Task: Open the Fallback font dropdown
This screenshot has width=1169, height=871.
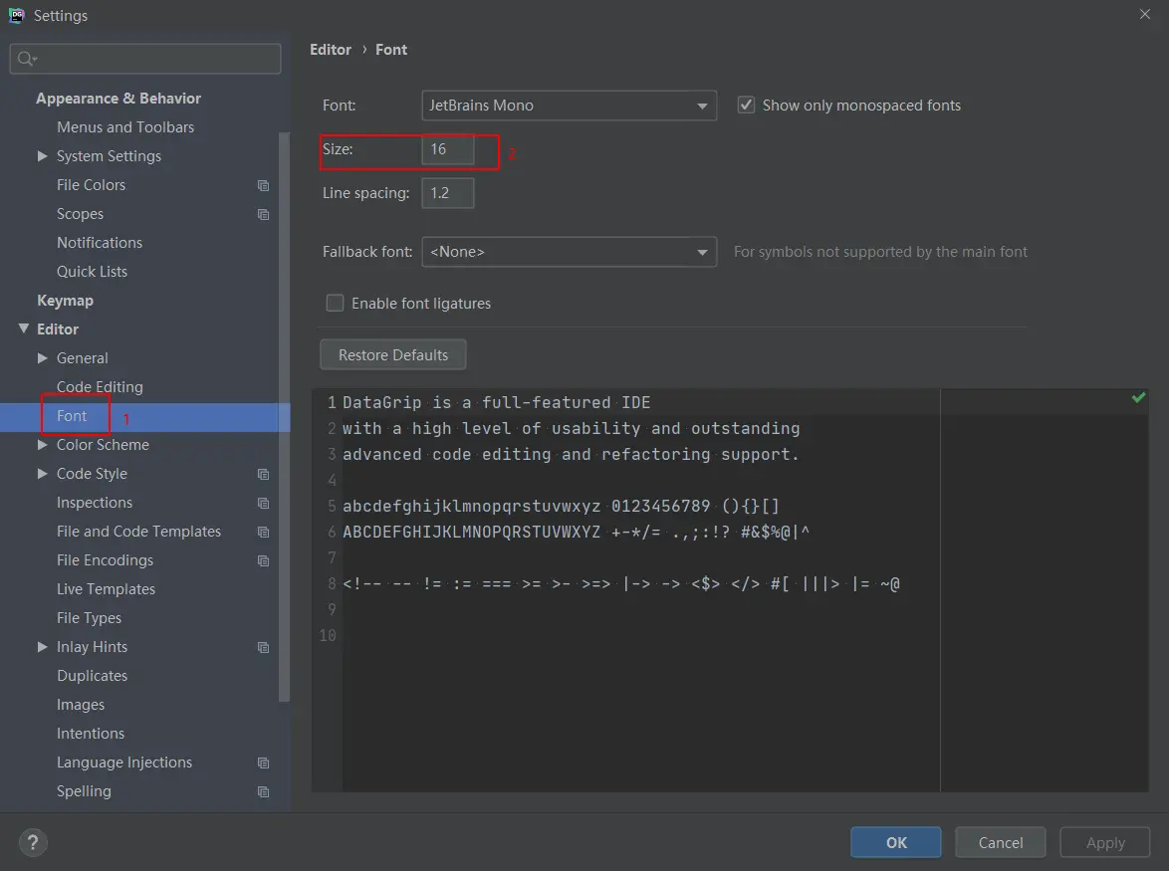Action: 569,252
